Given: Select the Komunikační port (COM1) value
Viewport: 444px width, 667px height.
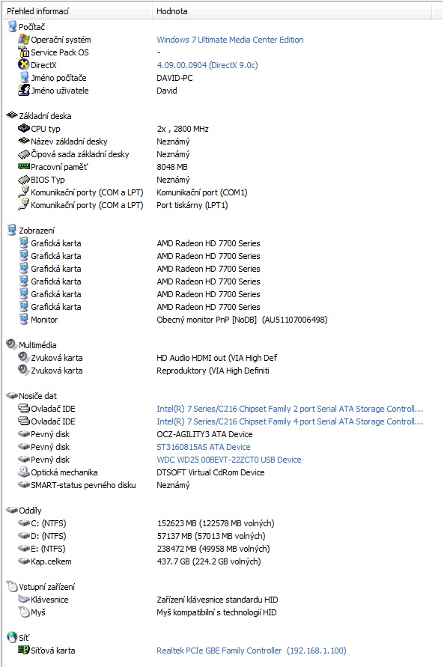Looking at the screenshot, I should [202, 192].
